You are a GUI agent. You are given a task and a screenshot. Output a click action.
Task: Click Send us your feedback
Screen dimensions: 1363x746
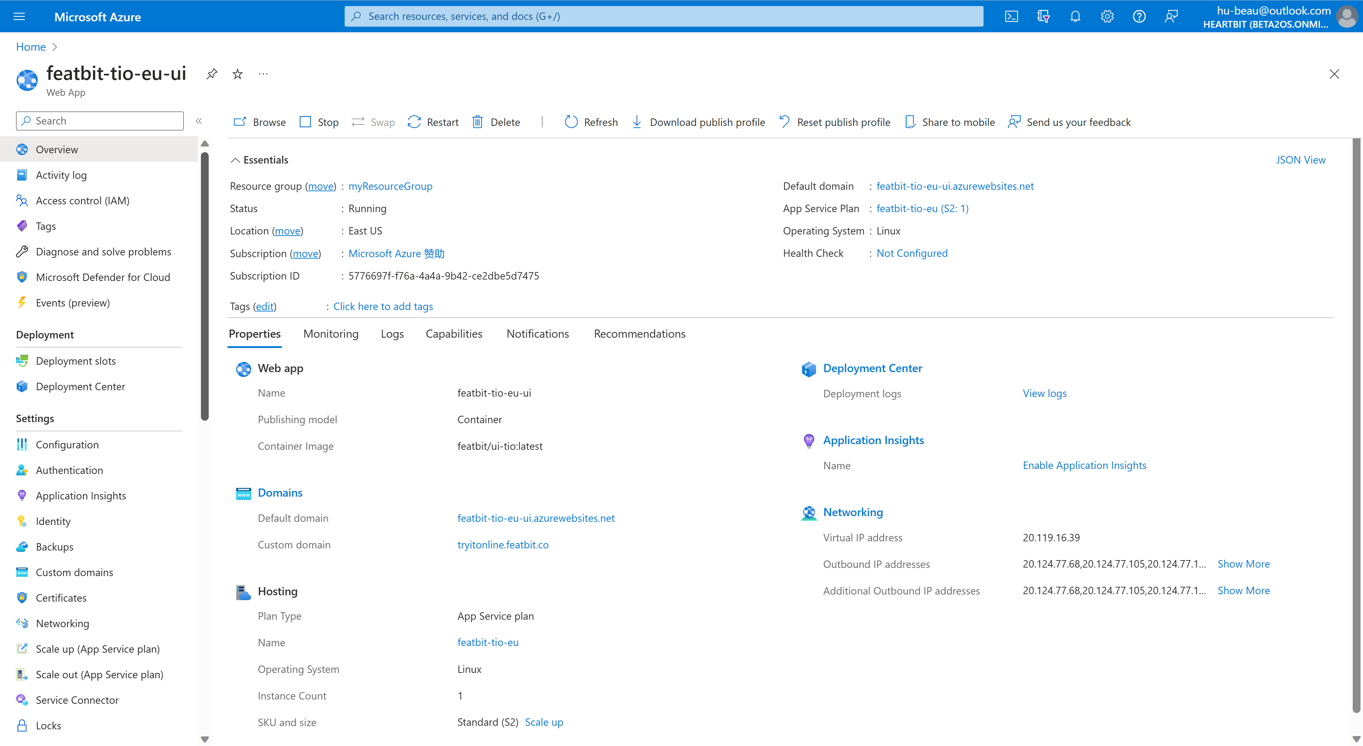click(1069, 122)
